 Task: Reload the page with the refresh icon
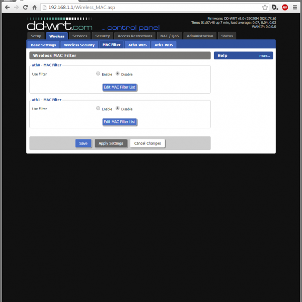click(x=25, y=8)
